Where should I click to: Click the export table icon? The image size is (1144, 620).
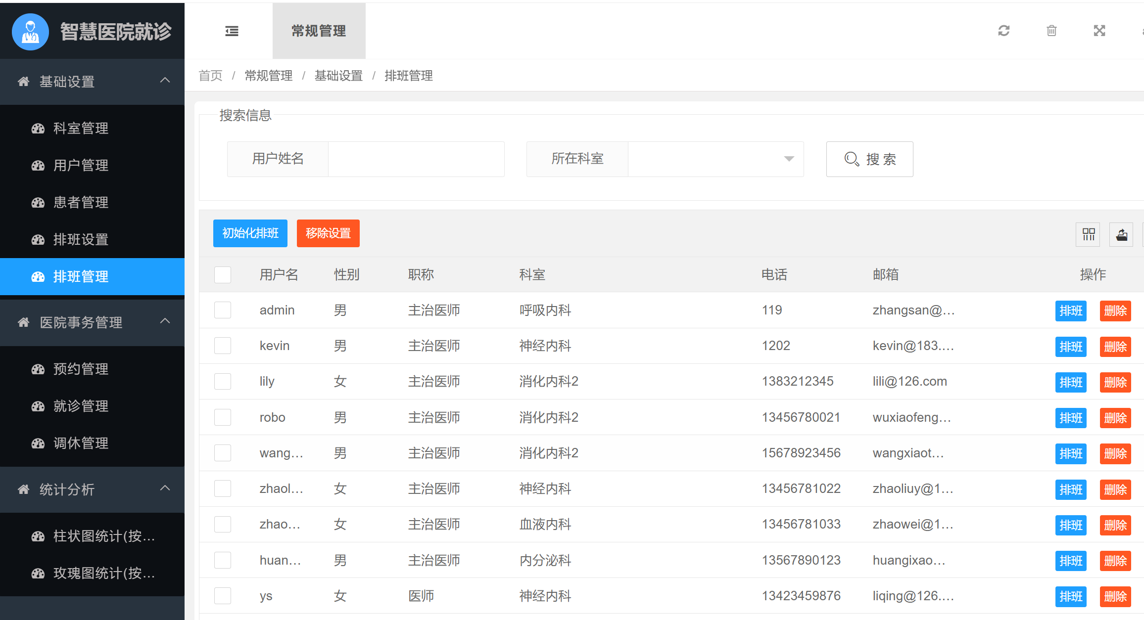click(1121, 234)
